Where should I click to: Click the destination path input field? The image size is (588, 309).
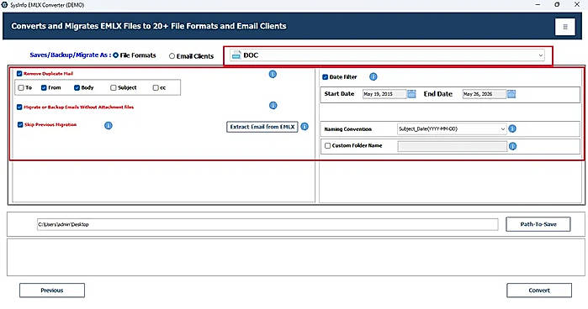(268, 225)
